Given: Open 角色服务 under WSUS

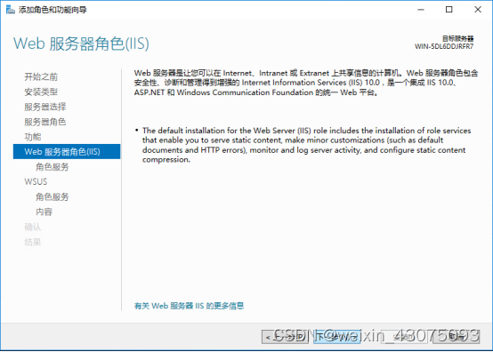Looking at the screenshot, I should 53,196.
